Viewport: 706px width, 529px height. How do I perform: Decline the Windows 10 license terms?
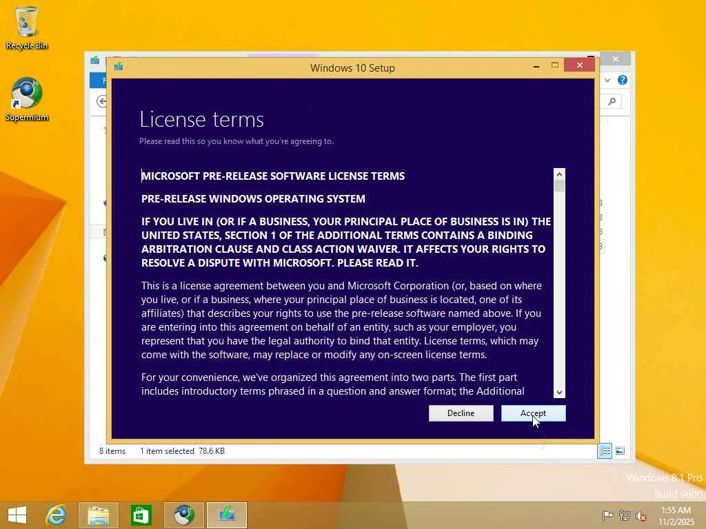click(461, 413)
